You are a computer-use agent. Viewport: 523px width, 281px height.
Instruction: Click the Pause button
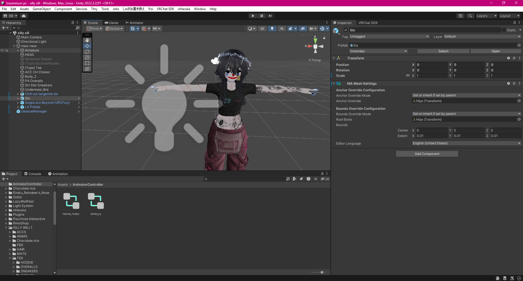[x=262, y=16]
